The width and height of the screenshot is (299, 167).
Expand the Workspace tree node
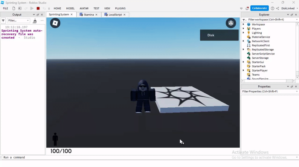pos(243,24)
